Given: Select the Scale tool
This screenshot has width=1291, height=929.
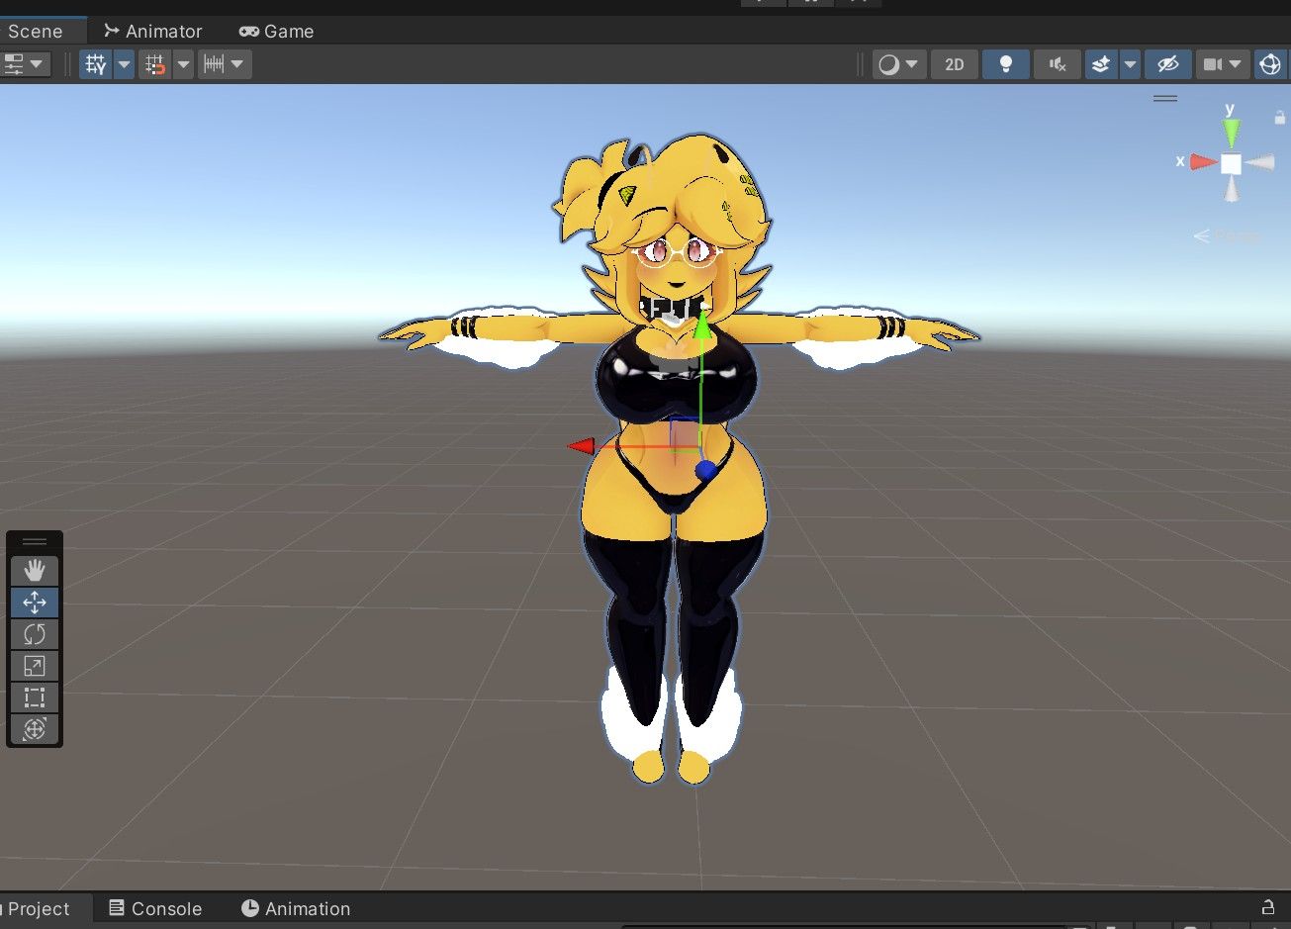Looking at the screenshot, I should click(35, 665).
